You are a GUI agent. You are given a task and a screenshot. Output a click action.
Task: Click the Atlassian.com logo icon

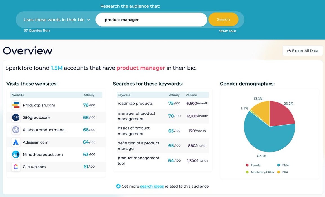click(16, 142)
